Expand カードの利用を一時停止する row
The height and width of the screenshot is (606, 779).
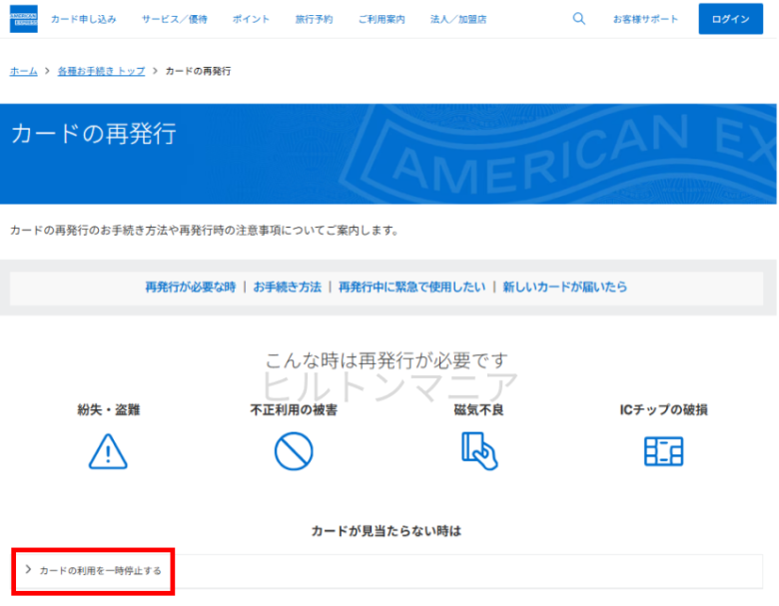[x=388, y=571]
